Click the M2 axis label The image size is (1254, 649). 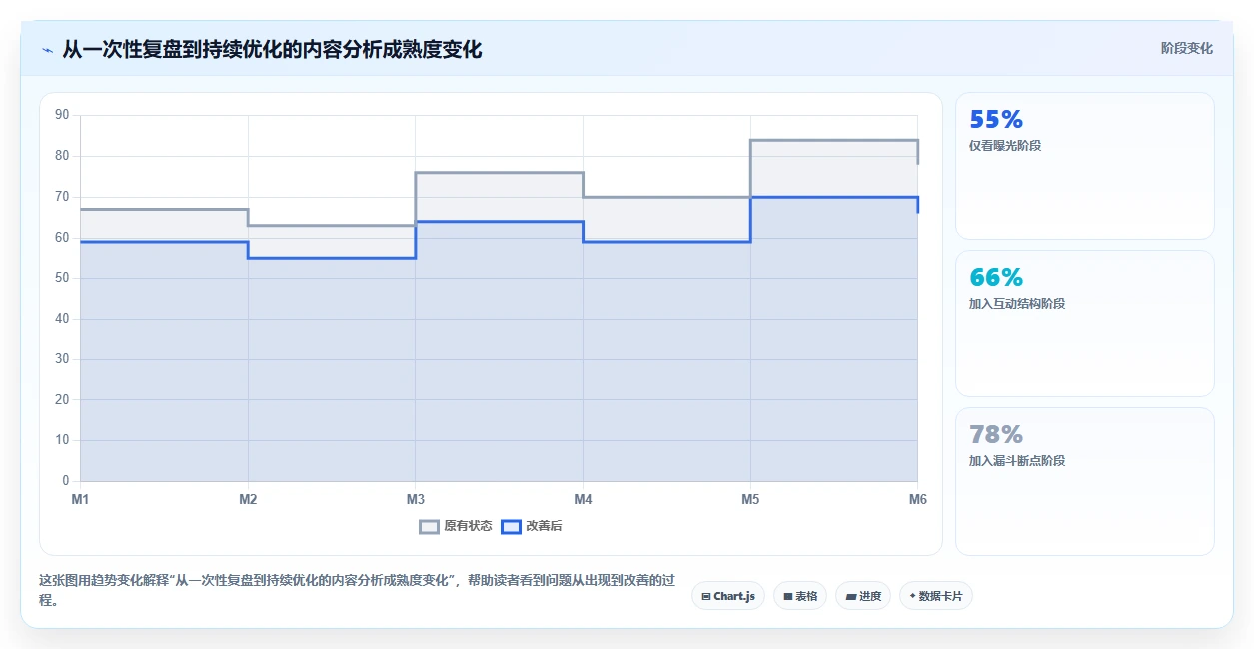pyautogui.click(x=248, y=499)
